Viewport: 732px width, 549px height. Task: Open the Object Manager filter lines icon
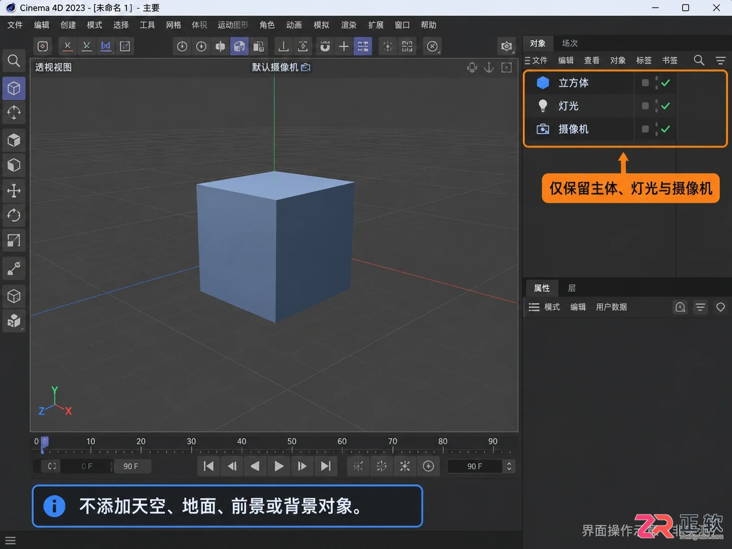click(x=720, y=60)
